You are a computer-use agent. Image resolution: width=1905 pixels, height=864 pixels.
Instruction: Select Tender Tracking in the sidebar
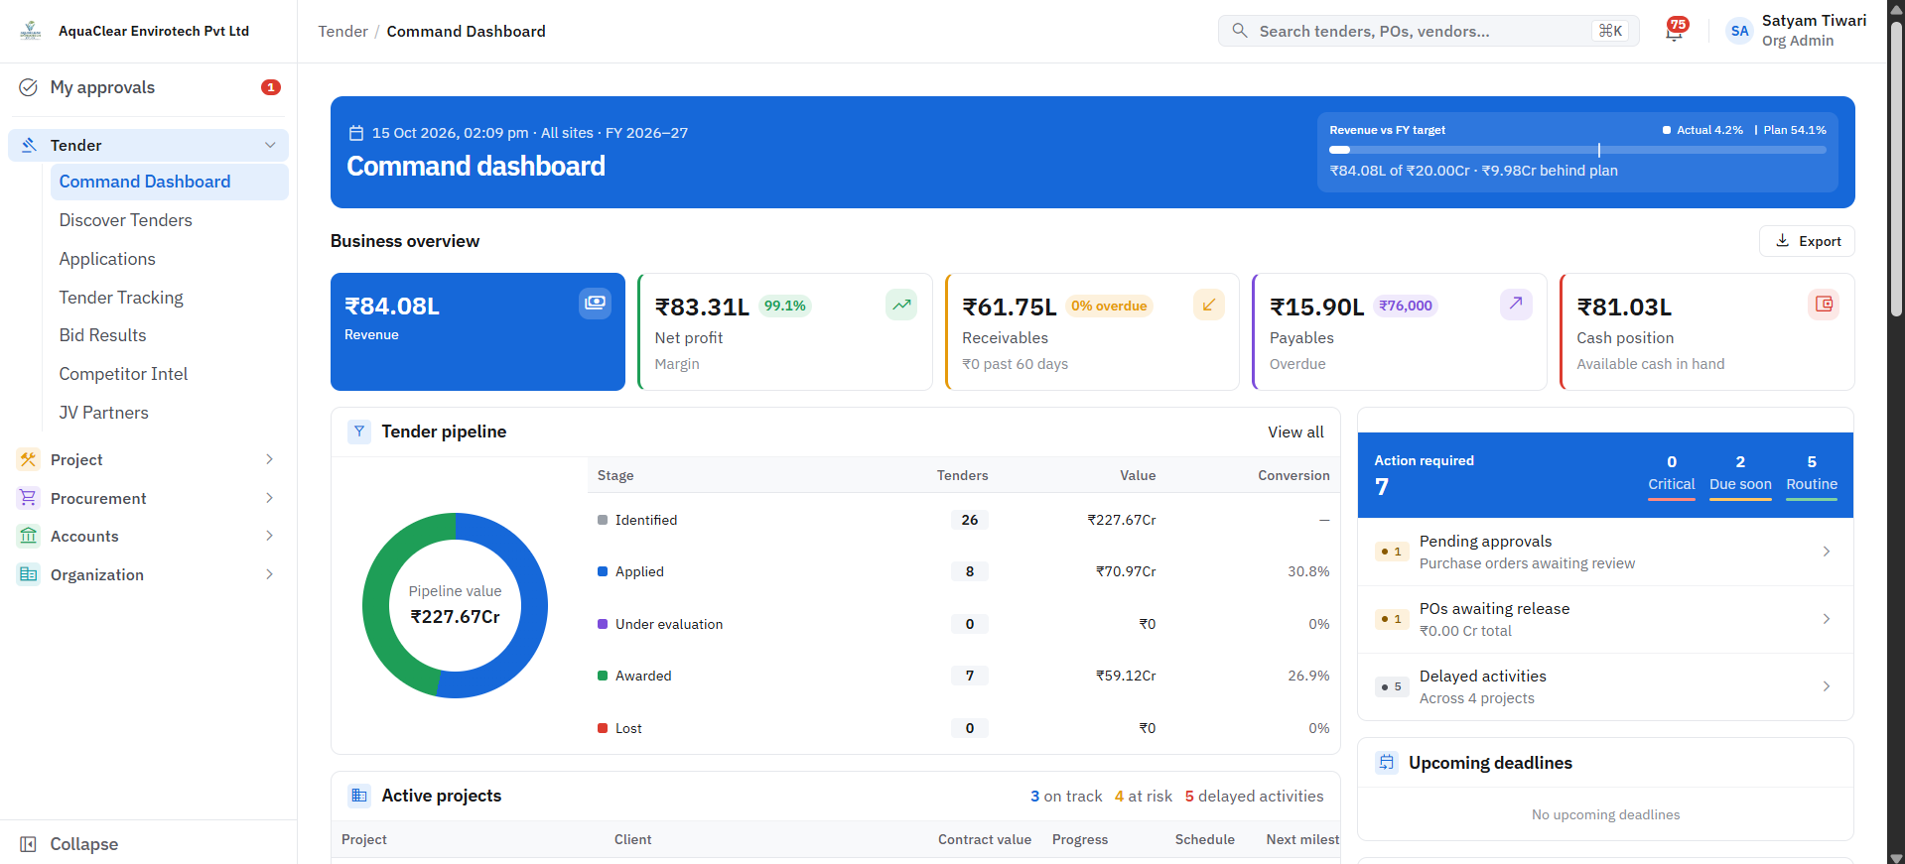170,298
